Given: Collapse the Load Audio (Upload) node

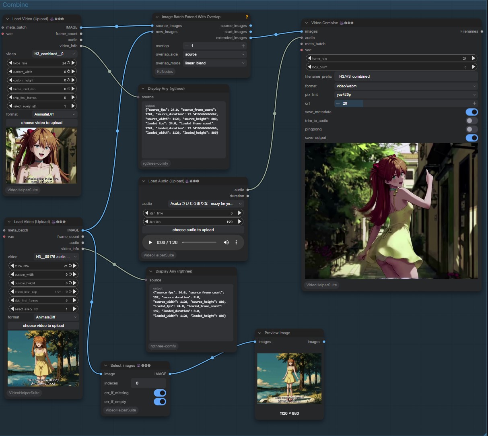Looking at the screenshot, I should 144,181.
